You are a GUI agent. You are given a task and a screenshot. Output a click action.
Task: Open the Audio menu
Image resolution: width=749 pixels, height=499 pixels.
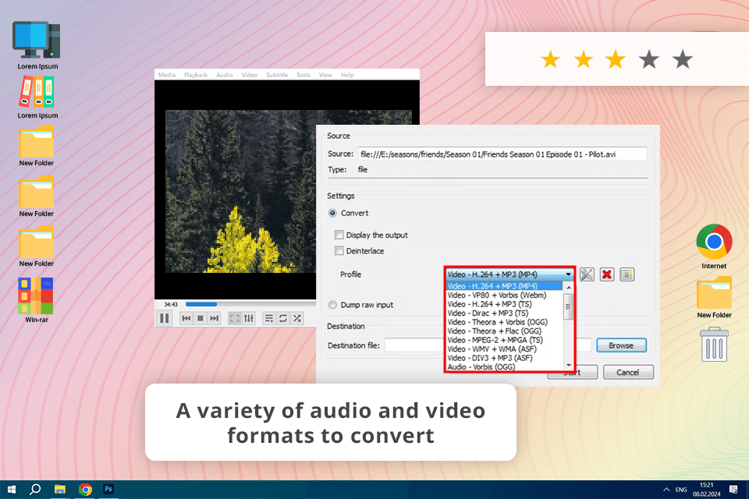pyautogui.click(x=225, y=75)
